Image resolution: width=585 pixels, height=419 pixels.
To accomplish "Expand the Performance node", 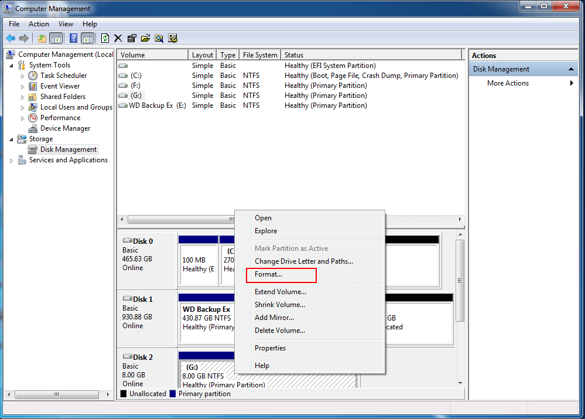I will [x=22, y=118].
